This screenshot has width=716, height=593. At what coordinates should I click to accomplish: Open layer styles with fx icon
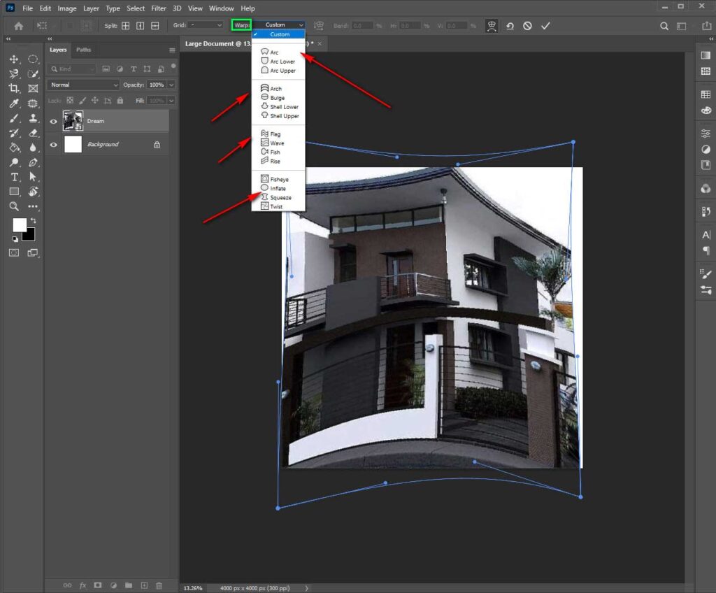click(83, 585)
